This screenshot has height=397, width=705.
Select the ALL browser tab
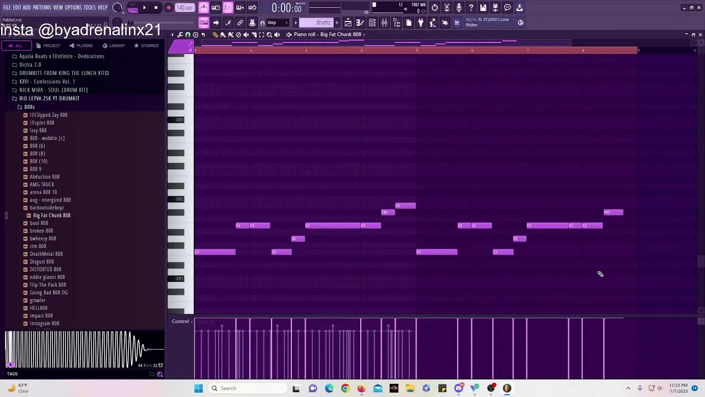(x=15, y=46)
